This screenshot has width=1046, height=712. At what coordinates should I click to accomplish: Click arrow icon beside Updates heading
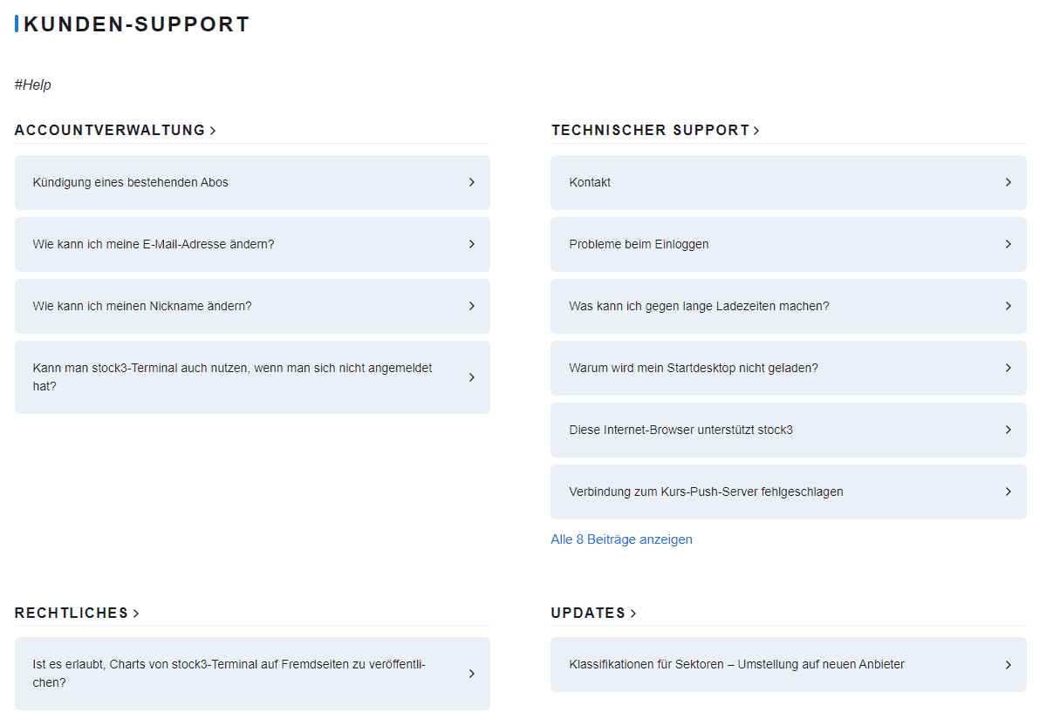pyautogui.click(x=633, y=614)
